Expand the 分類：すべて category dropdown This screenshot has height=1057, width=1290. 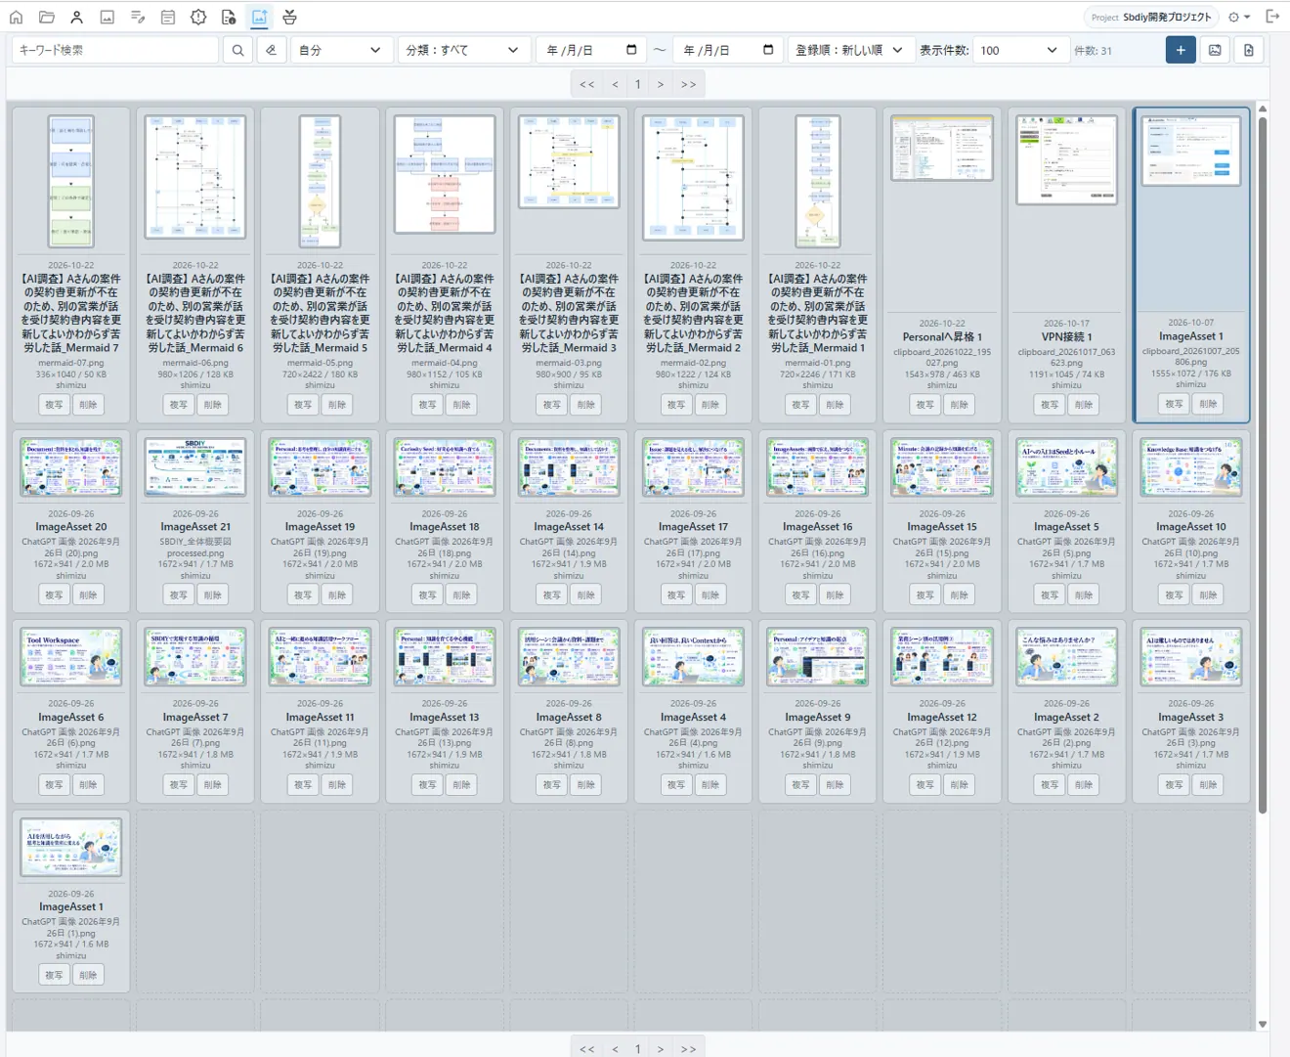click(x=463, y=50)
